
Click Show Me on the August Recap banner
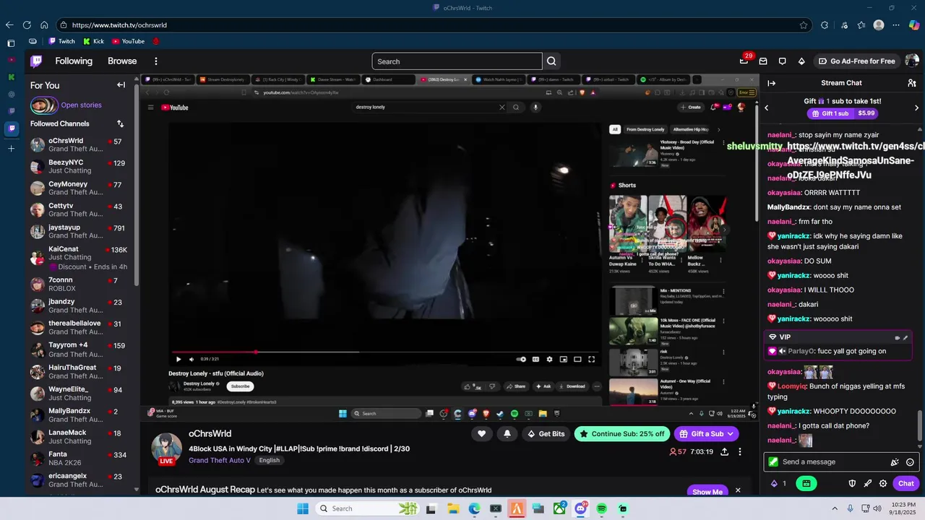pos(707,491)
